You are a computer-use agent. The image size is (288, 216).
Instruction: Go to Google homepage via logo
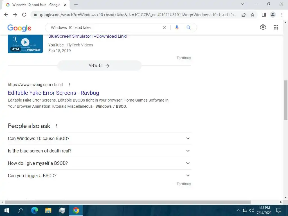coord(19,28)
